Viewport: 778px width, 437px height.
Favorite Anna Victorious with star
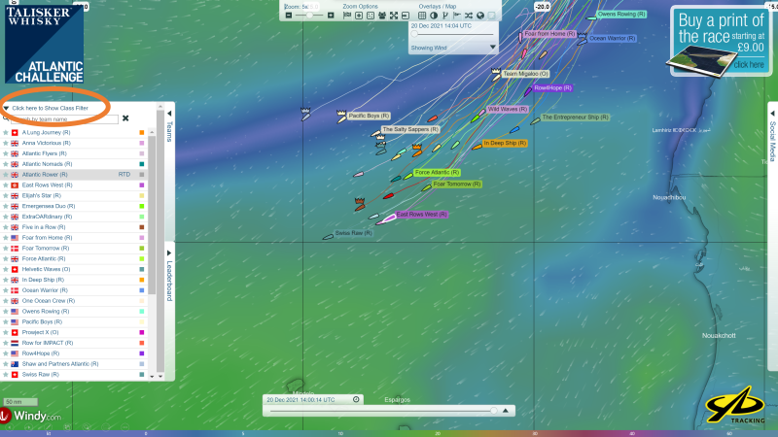(x=6, y=143)
